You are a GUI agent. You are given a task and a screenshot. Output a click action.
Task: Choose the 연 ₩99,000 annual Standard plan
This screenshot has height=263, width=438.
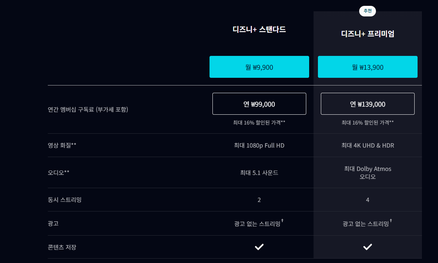tap(259, 104)
